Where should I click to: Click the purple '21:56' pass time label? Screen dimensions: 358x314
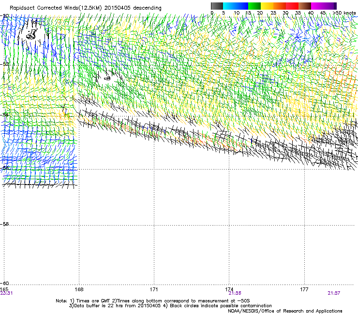(x=235, y=293)
